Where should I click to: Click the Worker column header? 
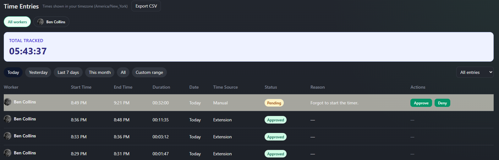coord(11,87)
